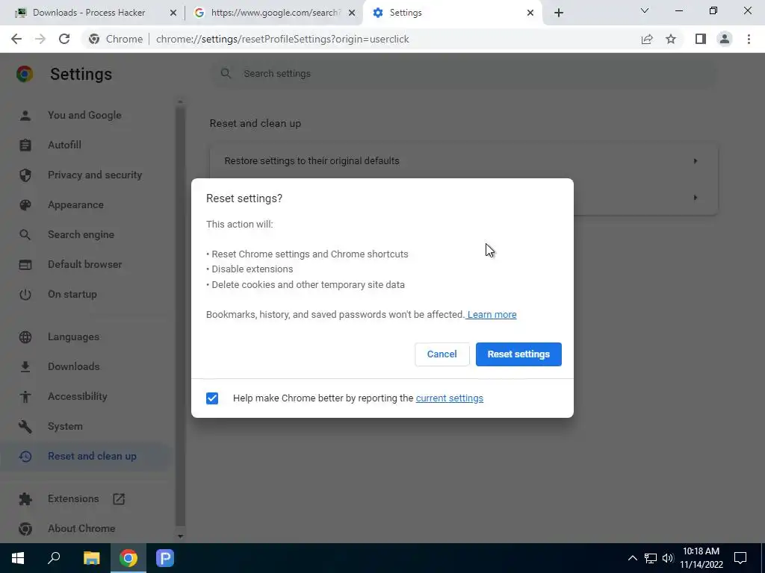Open the On startup settings section
The width and height of the screenshot is (765, 573).
tap(72, 294)
